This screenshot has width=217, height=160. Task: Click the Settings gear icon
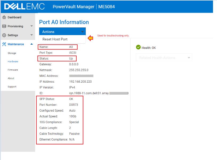[x=4, y=35]
